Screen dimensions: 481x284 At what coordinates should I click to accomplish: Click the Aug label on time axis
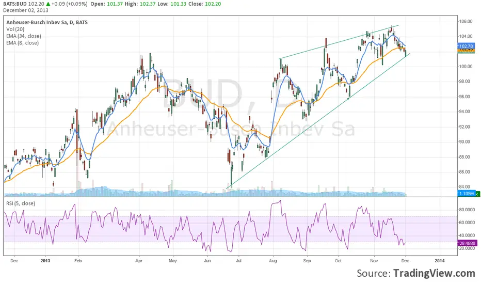tap(272, 261)
